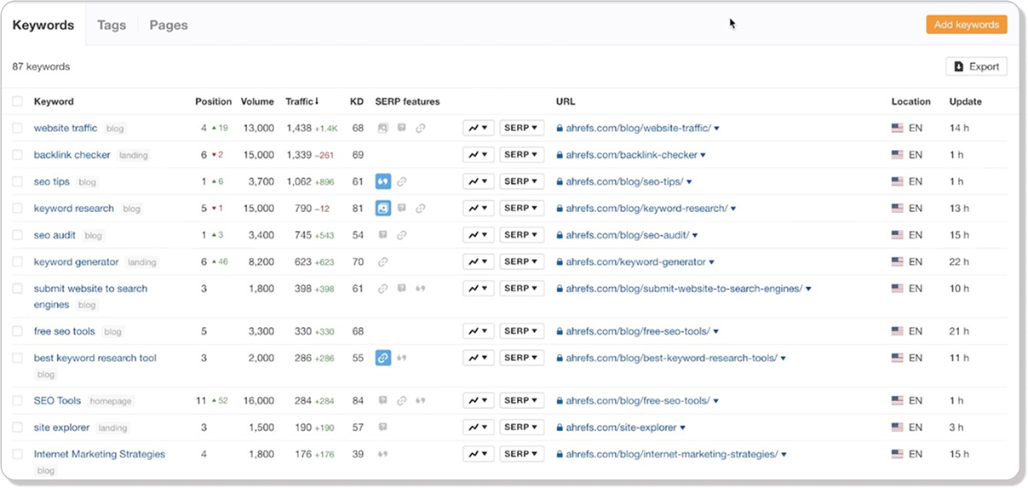
Task: Click sitelinks icon in keyword research row
Action: click(421, 208)
